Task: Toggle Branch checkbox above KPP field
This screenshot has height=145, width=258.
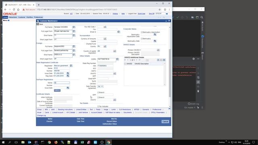Action: (98, 92)
